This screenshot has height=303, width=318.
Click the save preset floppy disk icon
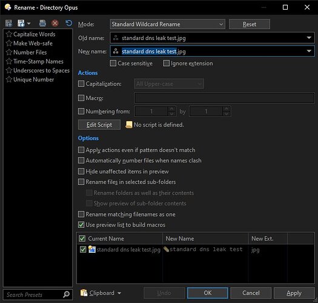[x=8, y=24]
